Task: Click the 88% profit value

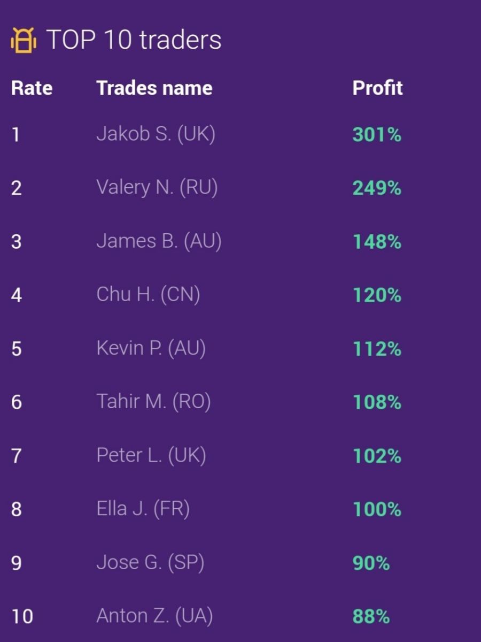Action: tap(371, 616)
